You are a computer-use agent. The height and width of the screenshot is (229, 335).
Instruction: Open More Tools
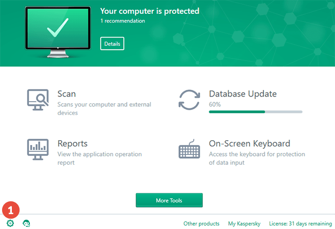169,200
